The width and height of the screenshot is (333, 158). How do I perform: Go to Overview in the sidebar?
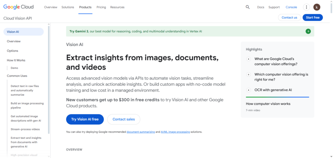tap(14, 41)
